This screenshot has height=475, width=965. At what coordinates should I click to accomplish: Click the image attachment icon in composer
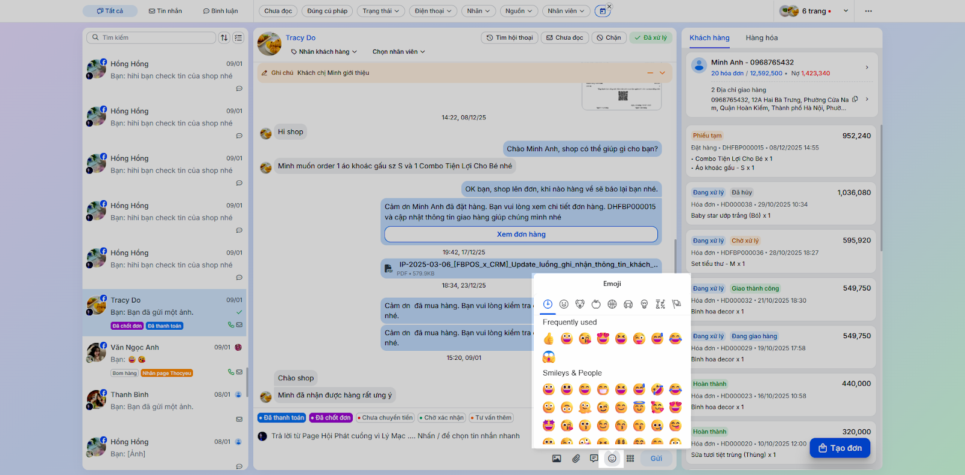click(x=557, y=459)
